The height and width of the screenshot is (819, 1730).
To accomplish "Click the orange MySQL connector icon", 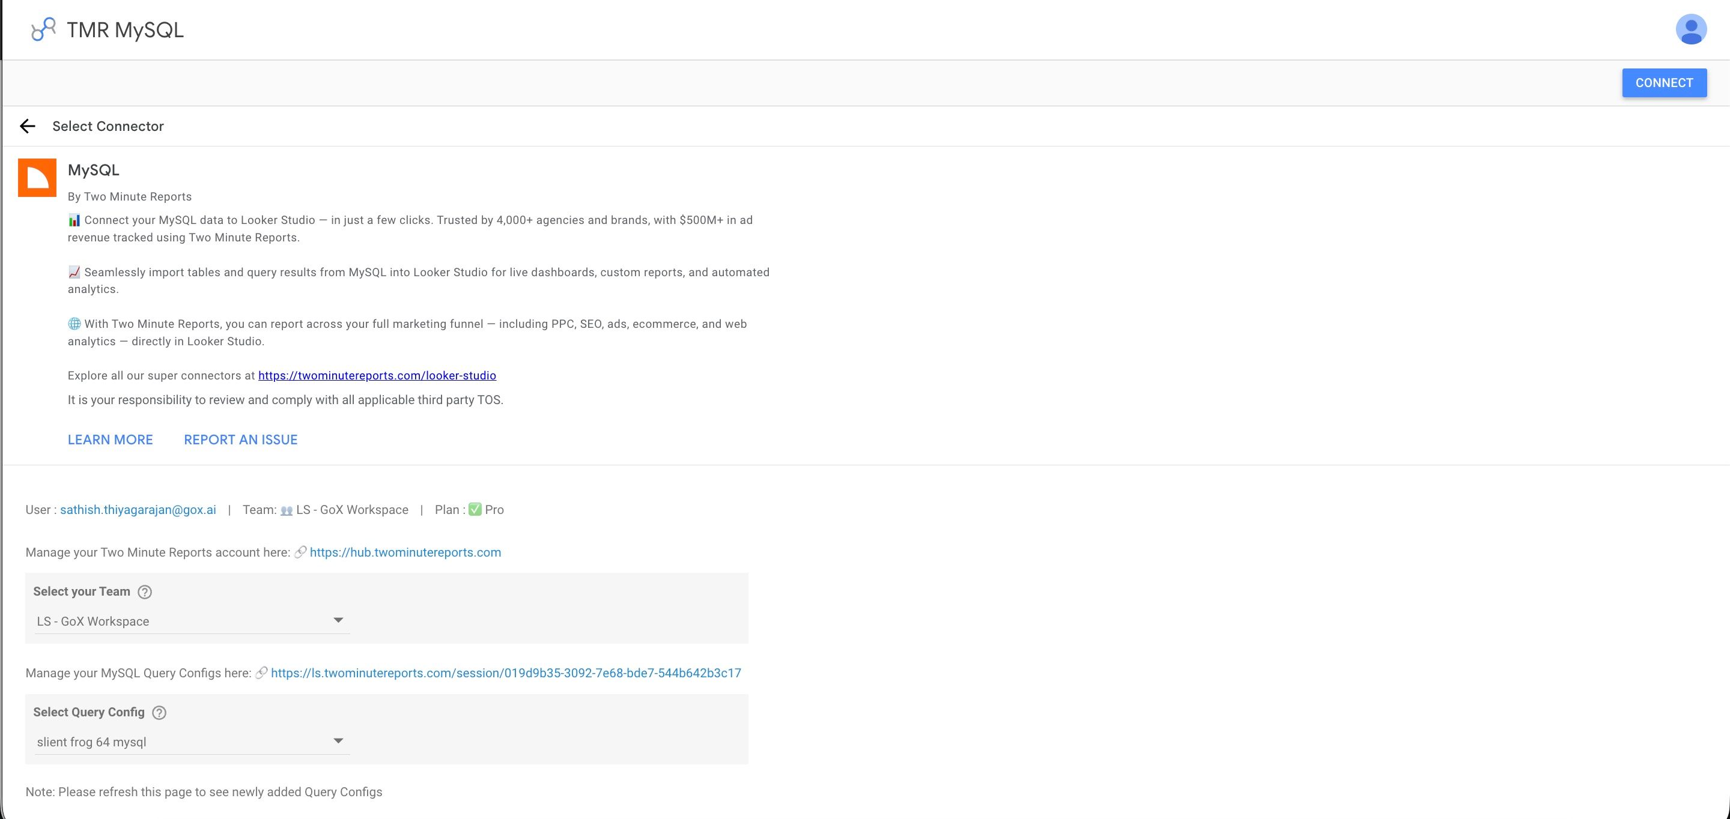I will click(37, 177).
